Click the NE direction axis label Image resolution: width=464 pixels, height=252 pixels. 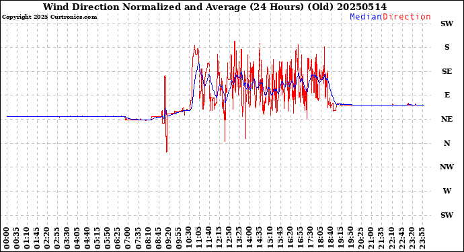click(447, 119)
